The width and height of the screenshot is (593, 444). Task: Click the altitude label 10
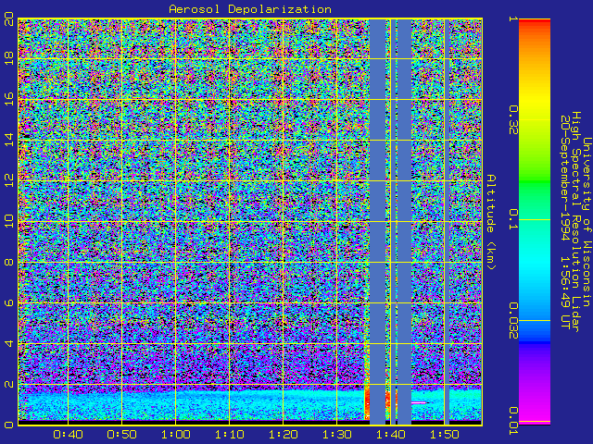(8, 222)
